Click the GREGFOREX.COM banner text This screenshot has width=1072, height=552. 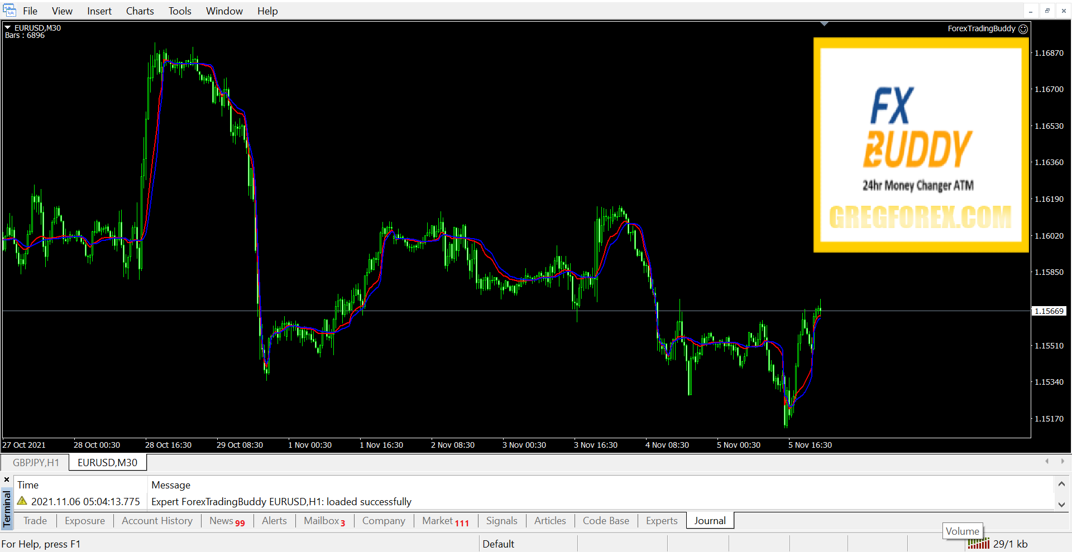point(920,217)
